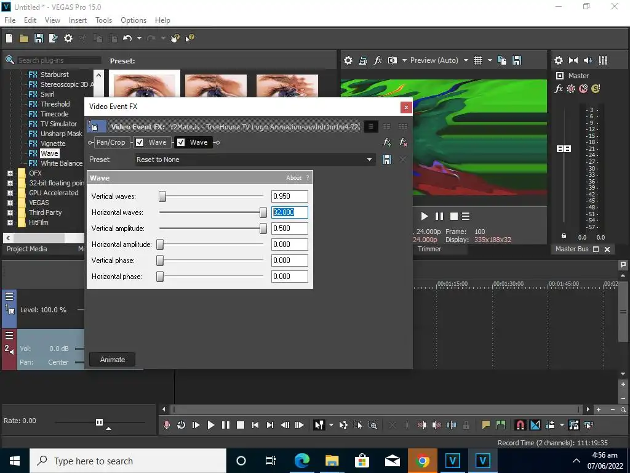
Task: Remove selected plug-in icon in FX window
Action: click(402, 142)
